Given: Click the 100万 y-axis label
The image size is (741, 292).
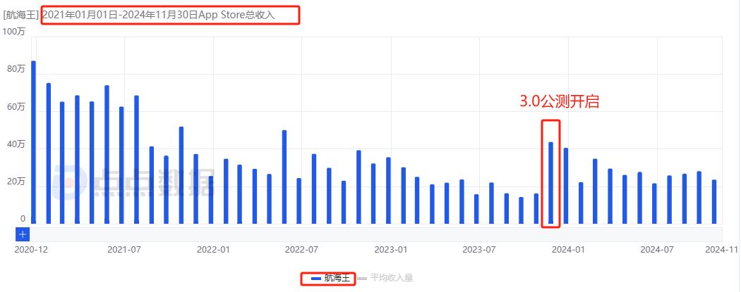Looking at the screenshot, I should point(13,32).
